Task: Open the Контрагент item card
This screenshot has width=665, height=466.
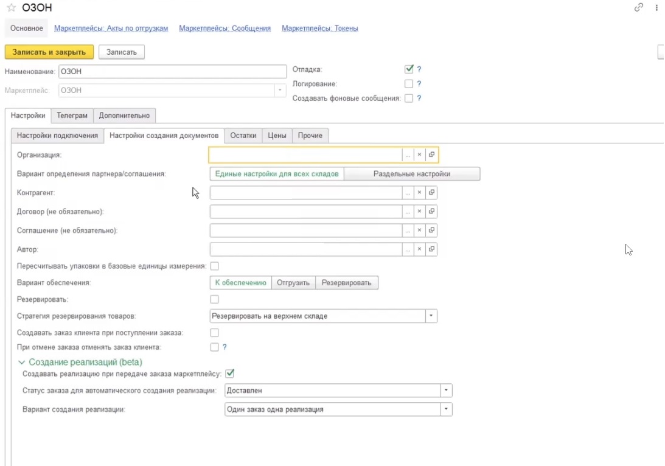Action: click(x=431, y=192)
